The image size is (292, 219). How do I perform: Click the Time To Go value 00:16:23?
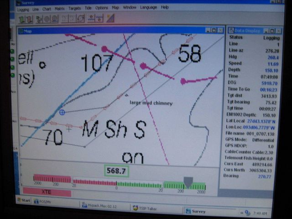click(268, 90)
